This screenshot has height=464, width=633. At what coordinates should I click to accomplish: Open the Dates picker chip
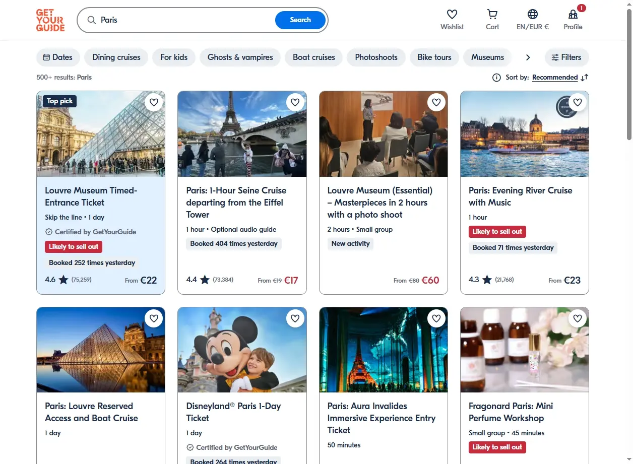(x=58, y=57)
